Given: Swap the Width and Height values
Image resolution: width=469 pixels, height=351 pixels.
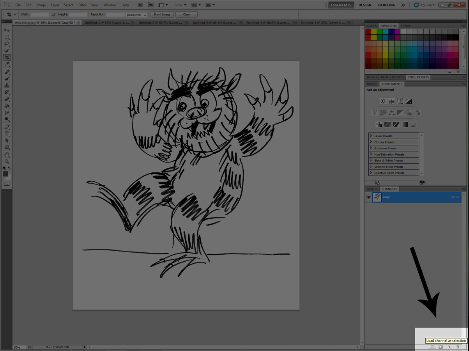Looking at the screenshot, I should pyautogui.click(x=54, y=14).
